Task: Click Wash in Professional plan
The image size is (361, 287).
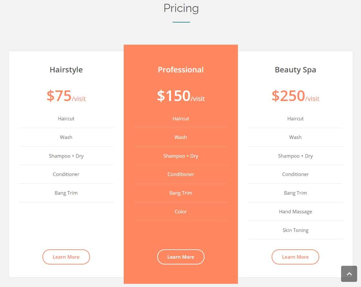Action: [x=181, y=137]
